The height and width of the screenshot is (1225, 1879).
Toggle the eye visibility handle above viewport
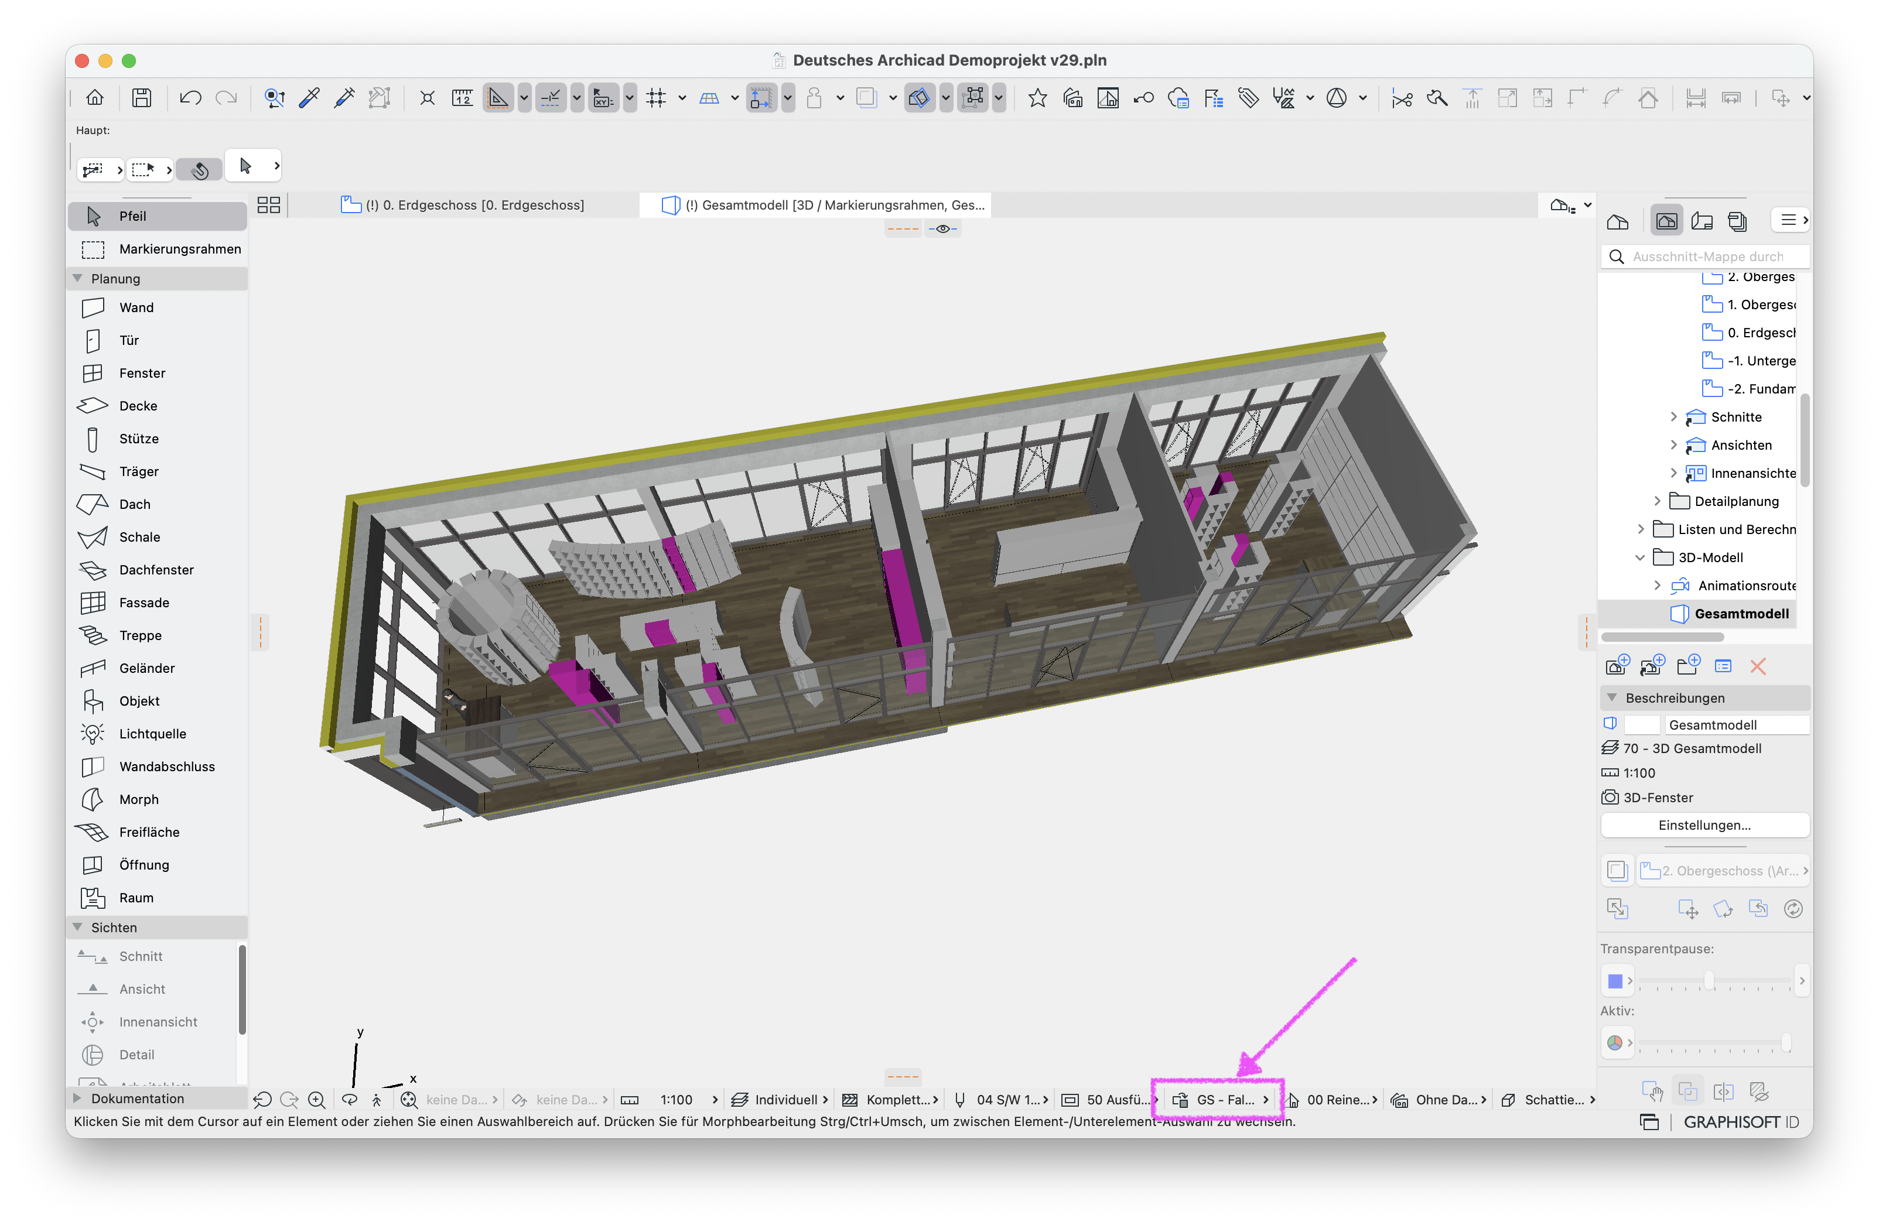point(942,229)
